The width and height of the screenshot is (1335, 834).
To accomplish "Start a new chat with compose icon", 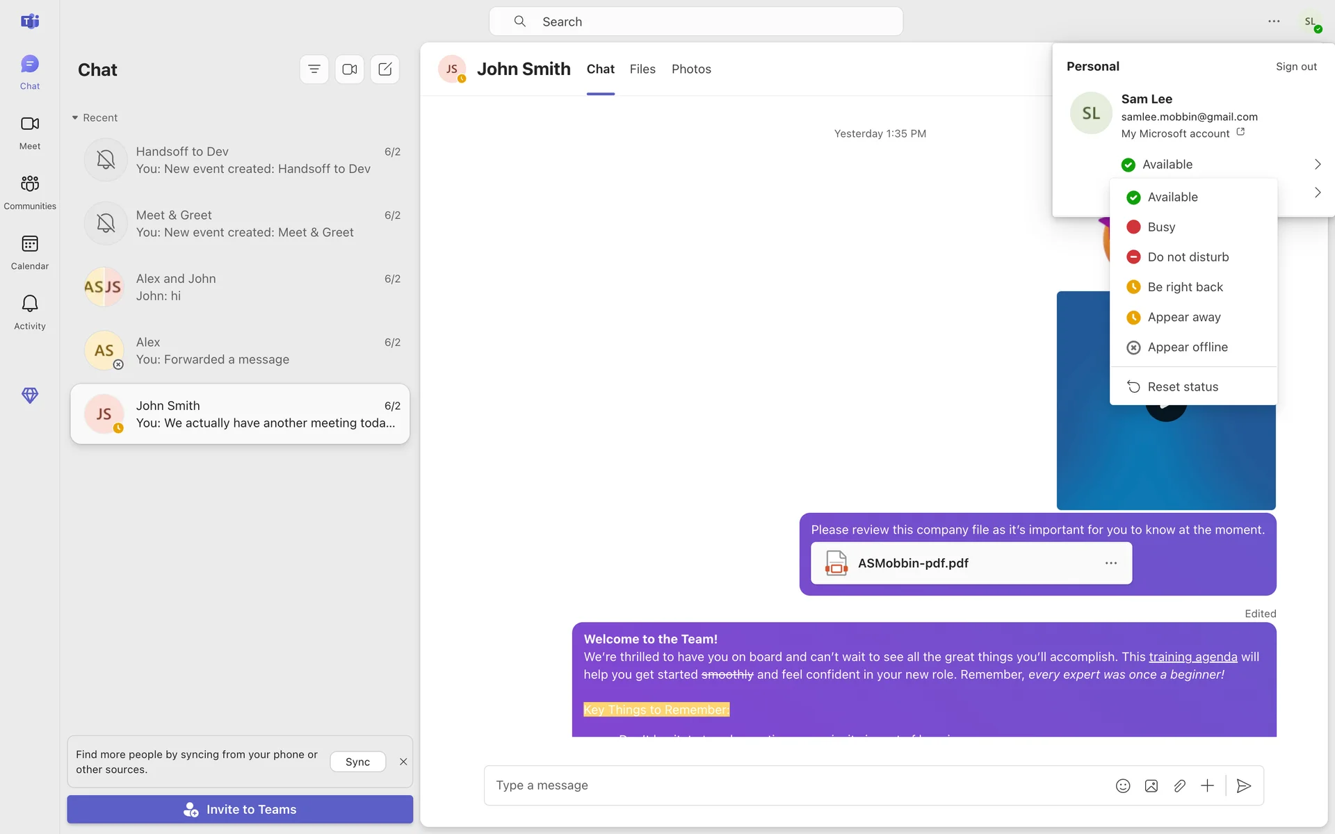I will click(385, 69).
